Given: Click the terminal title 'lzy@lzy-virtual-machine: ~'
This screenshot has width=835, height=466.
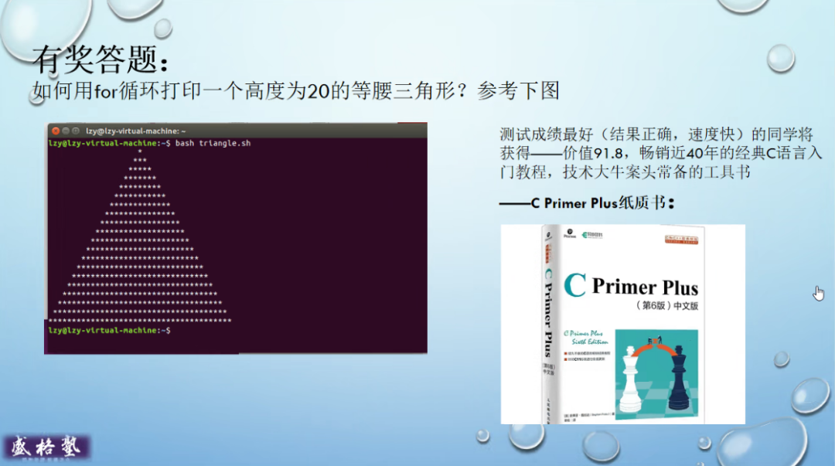Looking at the screenshot, I should (136, 131).
